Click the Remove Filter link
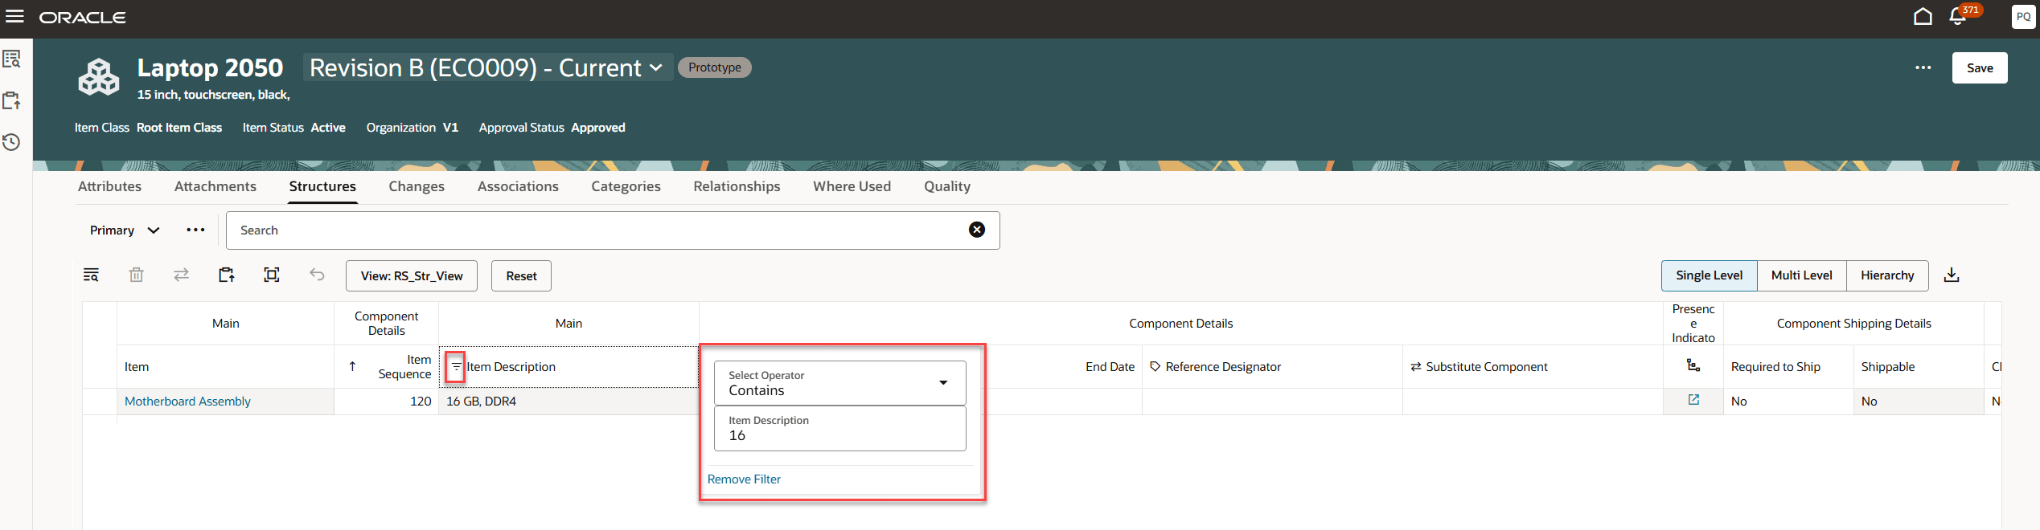 744,479
